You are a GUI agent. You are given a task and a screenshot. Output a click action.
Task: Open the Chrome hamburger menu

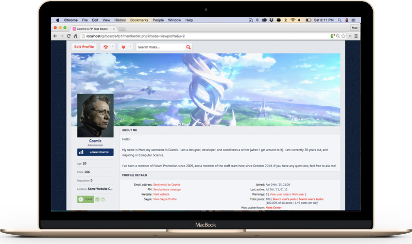click(356, 36)
